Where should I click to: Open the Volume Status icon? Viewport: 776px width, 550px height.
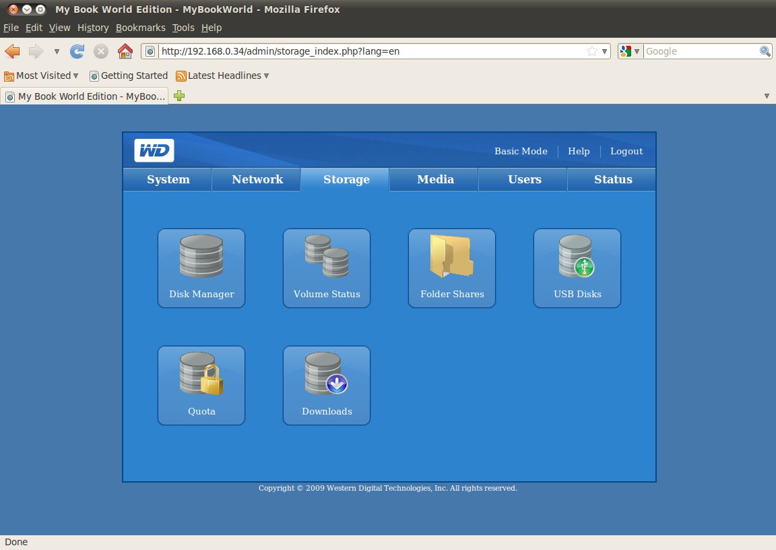327,268
